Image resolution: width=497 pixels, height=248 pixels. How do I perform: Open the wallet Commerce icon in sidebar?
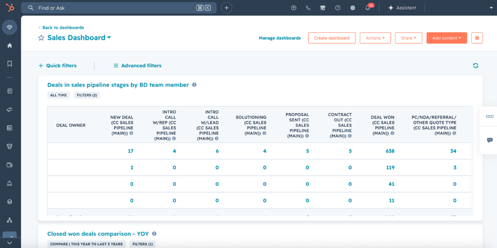pyautogui.click(x=10, y=165)
